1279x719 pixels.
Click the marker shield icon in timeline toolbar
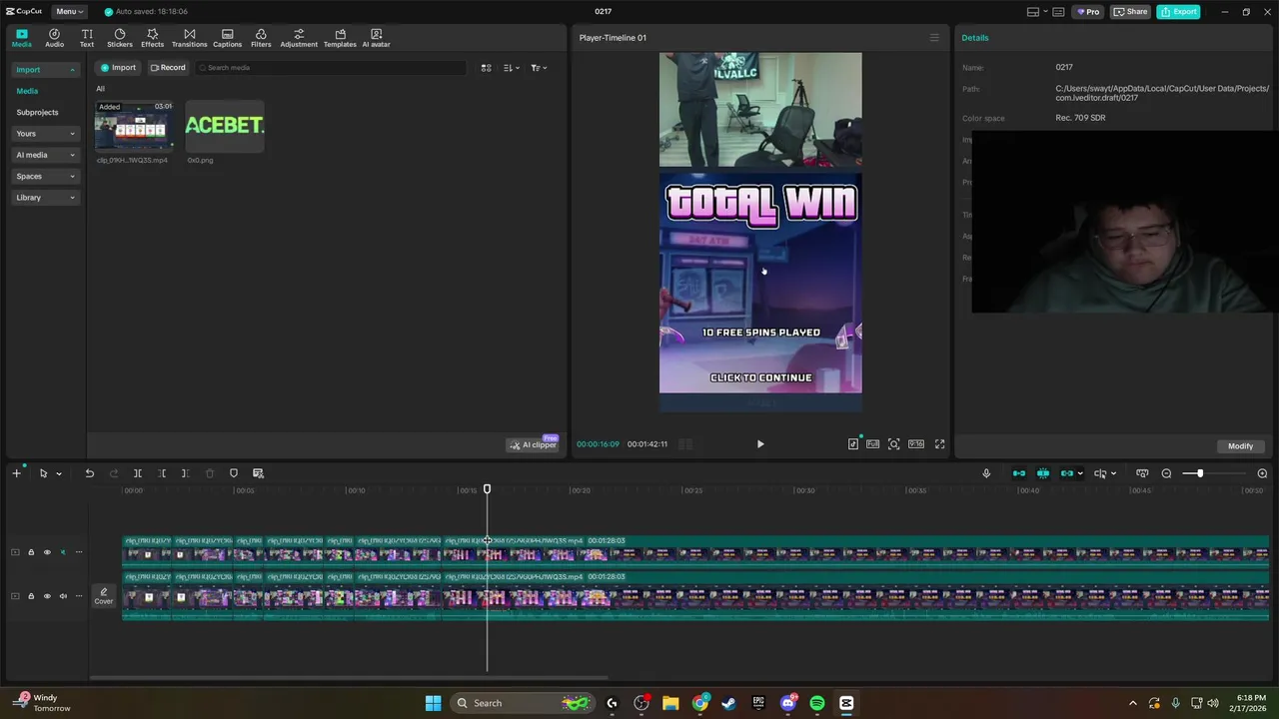point(234,473)
